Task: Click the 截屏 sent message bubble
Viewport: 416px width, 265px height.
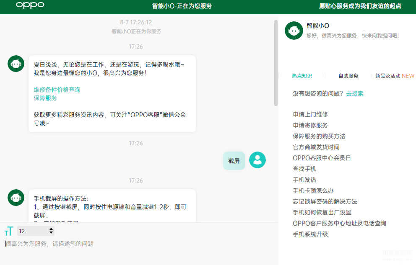Action: pyautogui.click(x=234, y=161)
